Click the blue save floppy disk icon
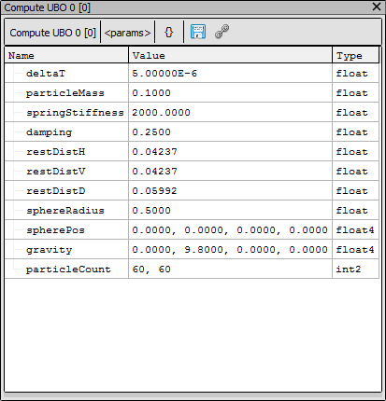The width and height of the screenshot is (386, 401). [x=198, y=32]
